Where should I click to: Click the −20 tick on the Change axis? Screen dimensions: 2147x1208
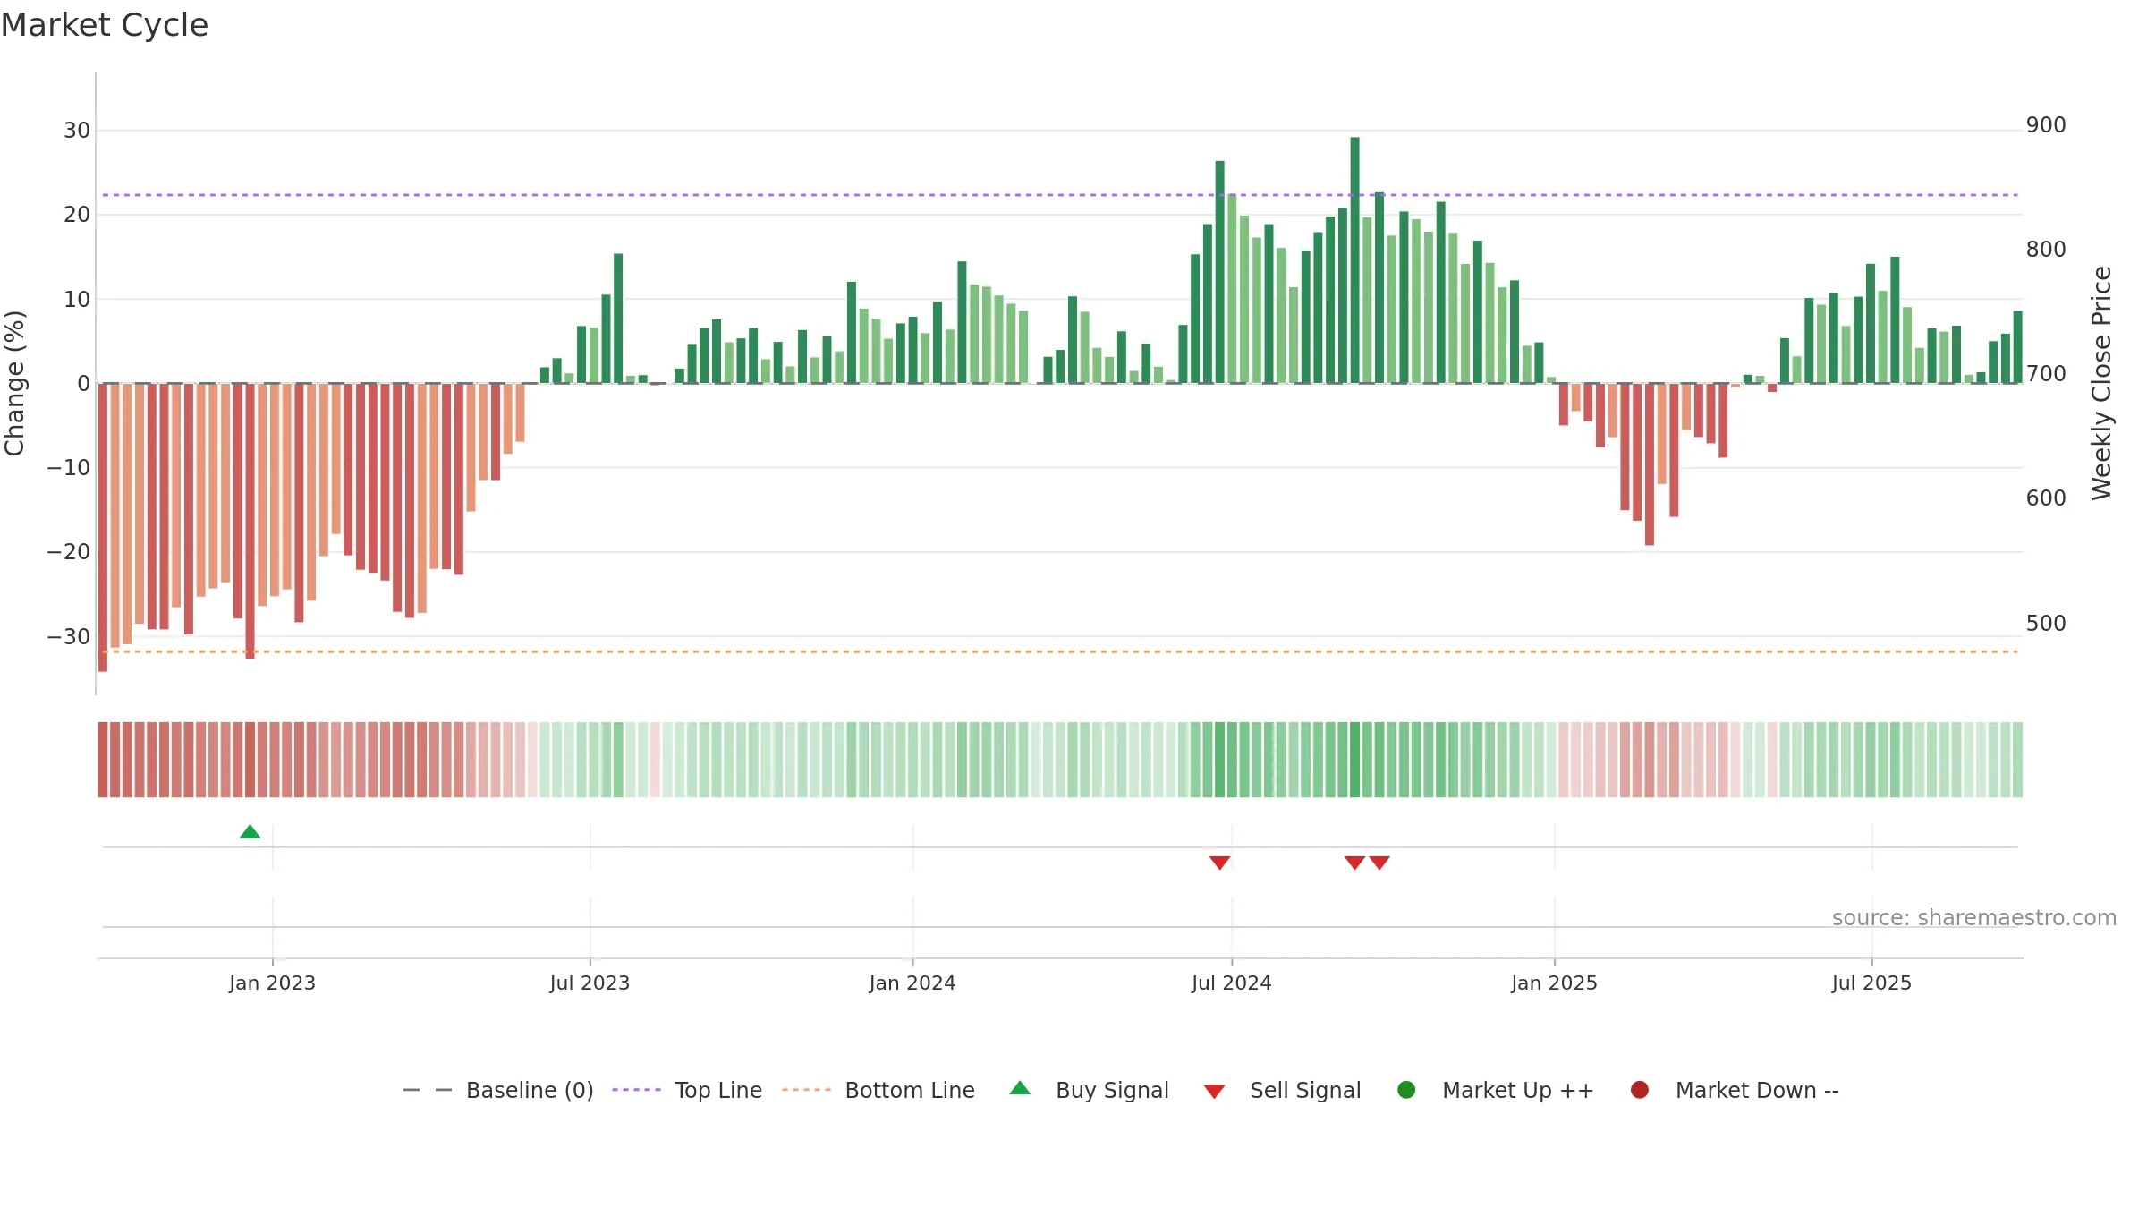click(69, 552)
